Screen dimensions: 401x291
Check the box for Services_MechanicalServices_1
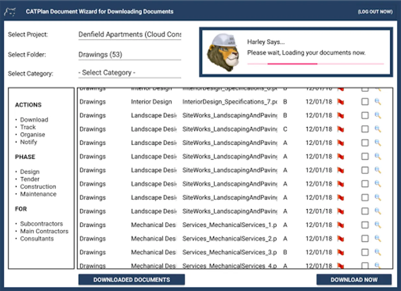365,225
